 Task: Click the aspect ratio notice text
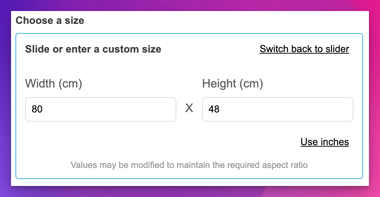189,165
